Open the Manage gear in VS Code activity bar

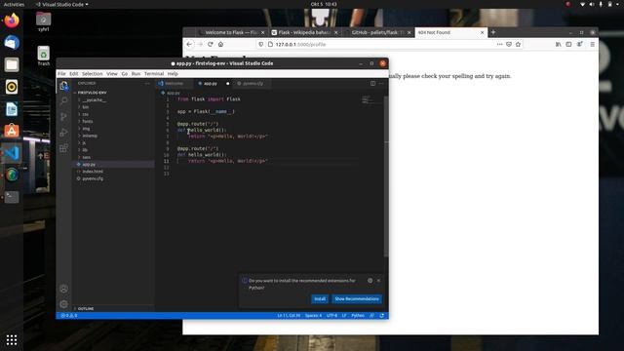(x=63, y=304)
